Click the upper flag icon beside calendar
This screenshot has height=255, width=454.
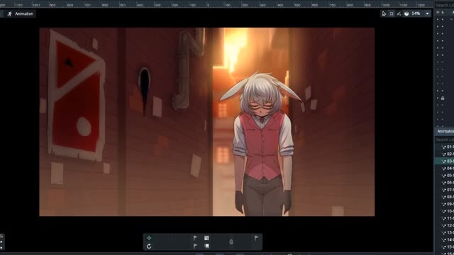click(x=196, y=238)
